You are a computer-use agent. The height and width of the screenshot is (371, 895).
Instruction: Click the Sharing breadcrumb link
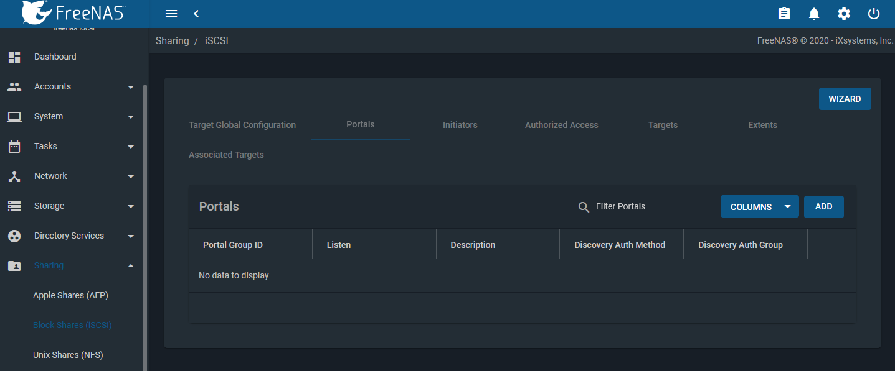coord(172,40)
